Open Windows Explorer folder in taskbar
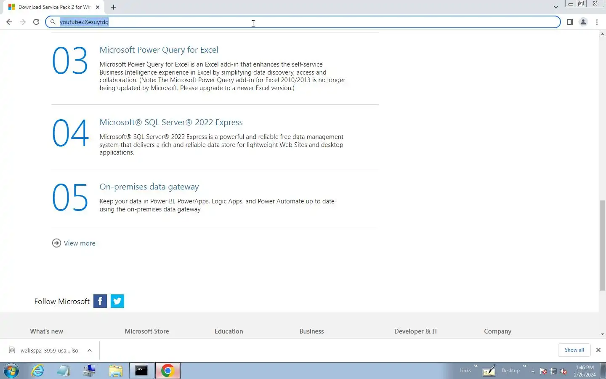Viewport: 606px width, 379px height. [x=115, y=371]
